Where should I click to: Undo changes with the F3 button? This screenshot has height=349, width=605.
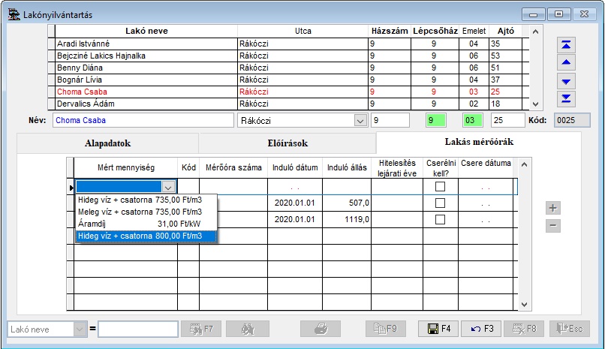481,329
